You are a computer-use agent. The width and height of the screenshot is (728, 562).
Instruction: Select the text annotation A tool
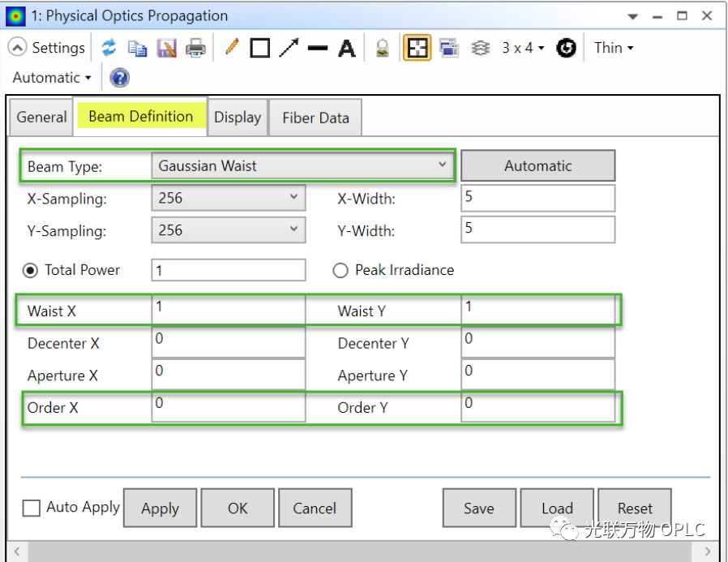[347, 49]
